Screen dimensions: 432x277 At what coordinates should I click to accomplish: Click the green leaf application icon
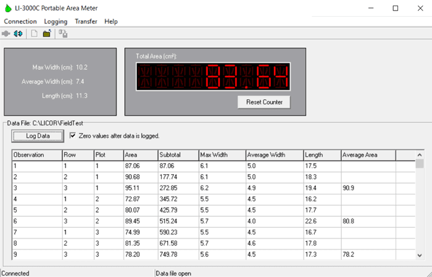tap(7, 8)
